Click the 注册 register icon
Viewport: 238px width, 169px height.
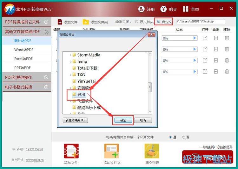tap(141, 9)
